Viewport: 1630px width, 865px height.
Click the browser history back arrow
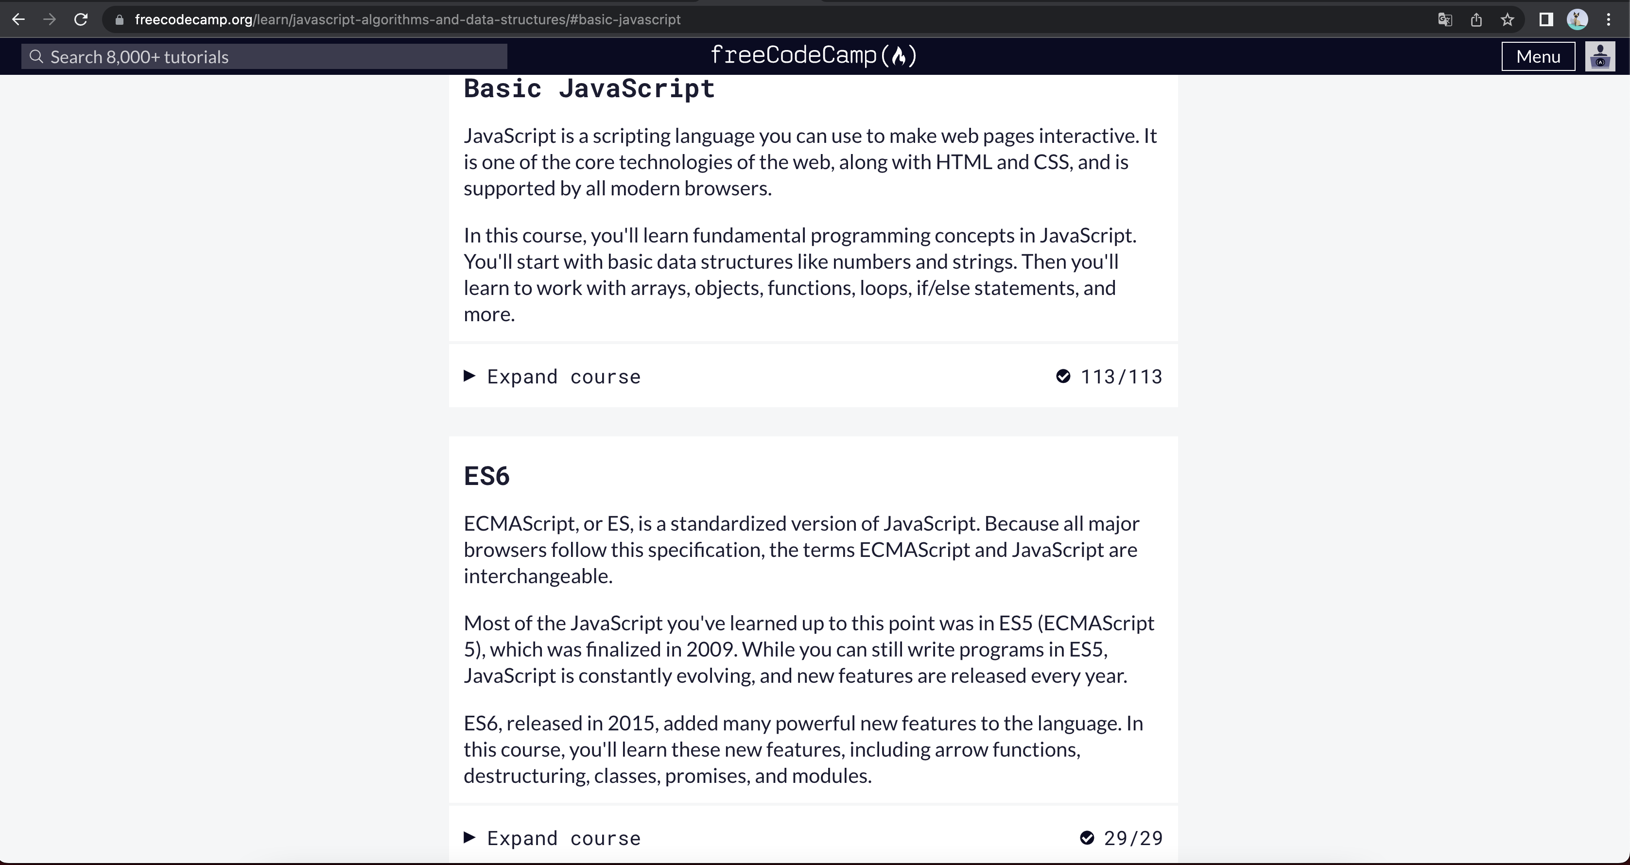coord(19,19)
